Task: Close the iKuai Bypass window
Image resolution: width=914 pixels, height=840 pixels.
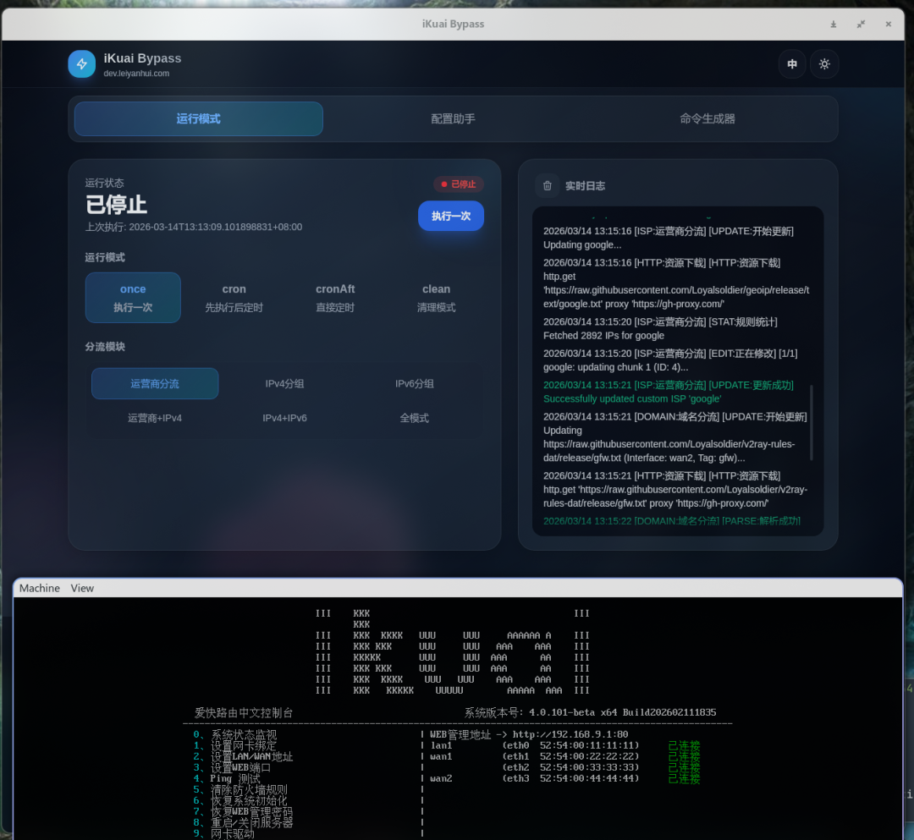Action: coord(889,25)
